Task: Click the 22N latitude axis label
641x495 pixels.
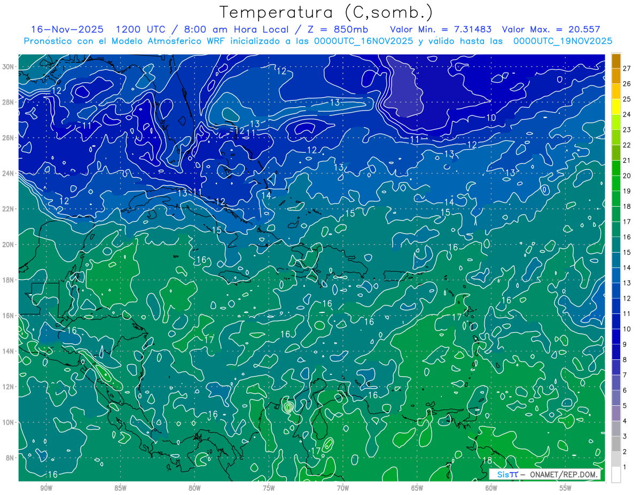Action: [8, 209]
